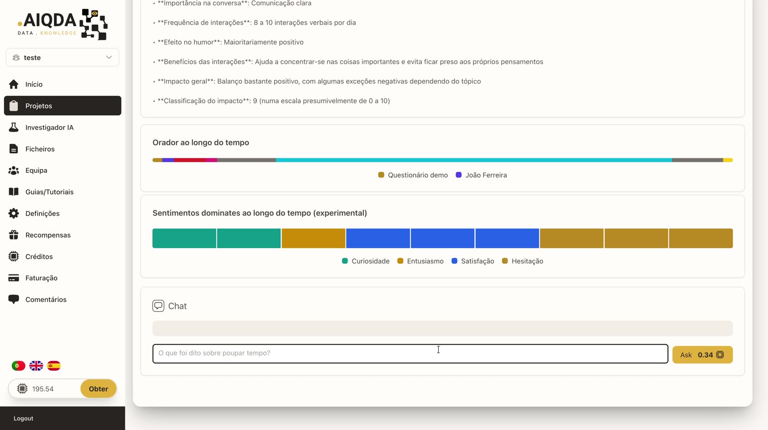This screenshot has width=768, height=430.
Task: Click the red segment of speaker timeline
Action: [x=190, y=160]
